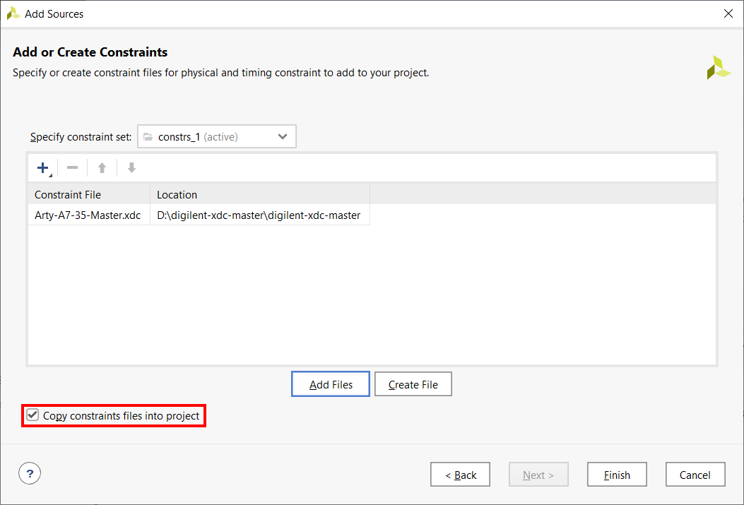The height and width of the screenshot is (505, 744).
Task: Toggle Copy constraints files into project checkbox
Action: click(x=33, y=415)
